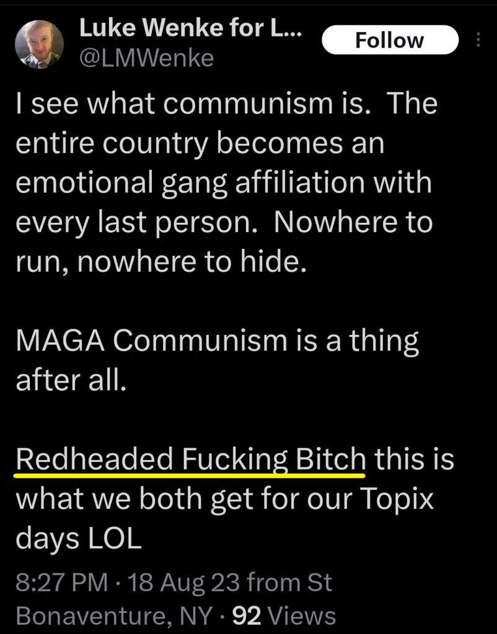Open the 'Bonaventure, NY' location tag

point(114,616)
